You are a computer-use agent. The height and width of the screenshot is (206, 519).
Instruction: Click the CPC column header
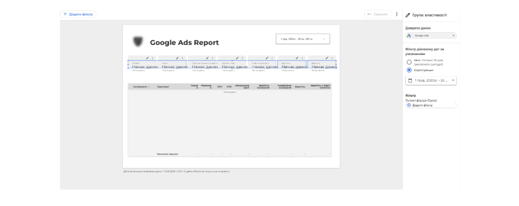point(219,87)
